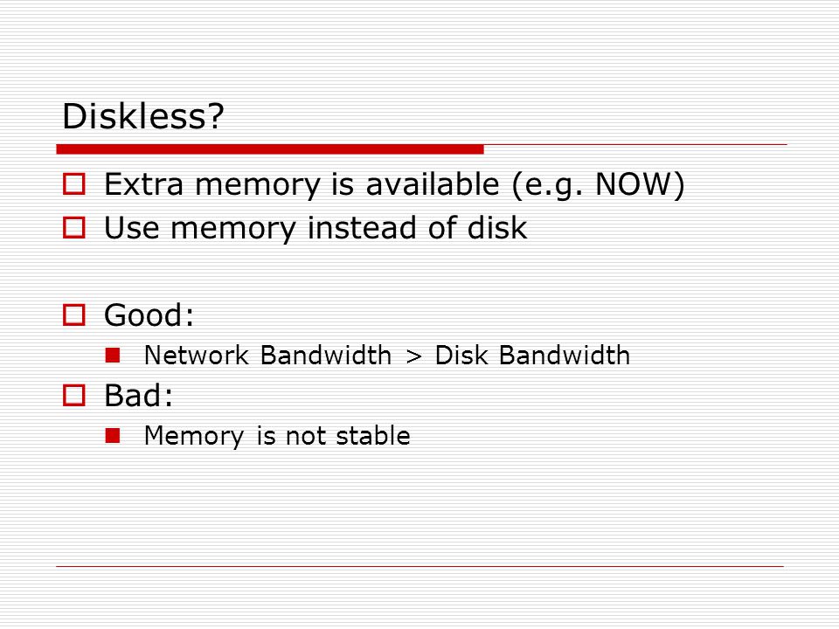
Task: Click hollow square bullet next to Good:
Action: (73, 315)
